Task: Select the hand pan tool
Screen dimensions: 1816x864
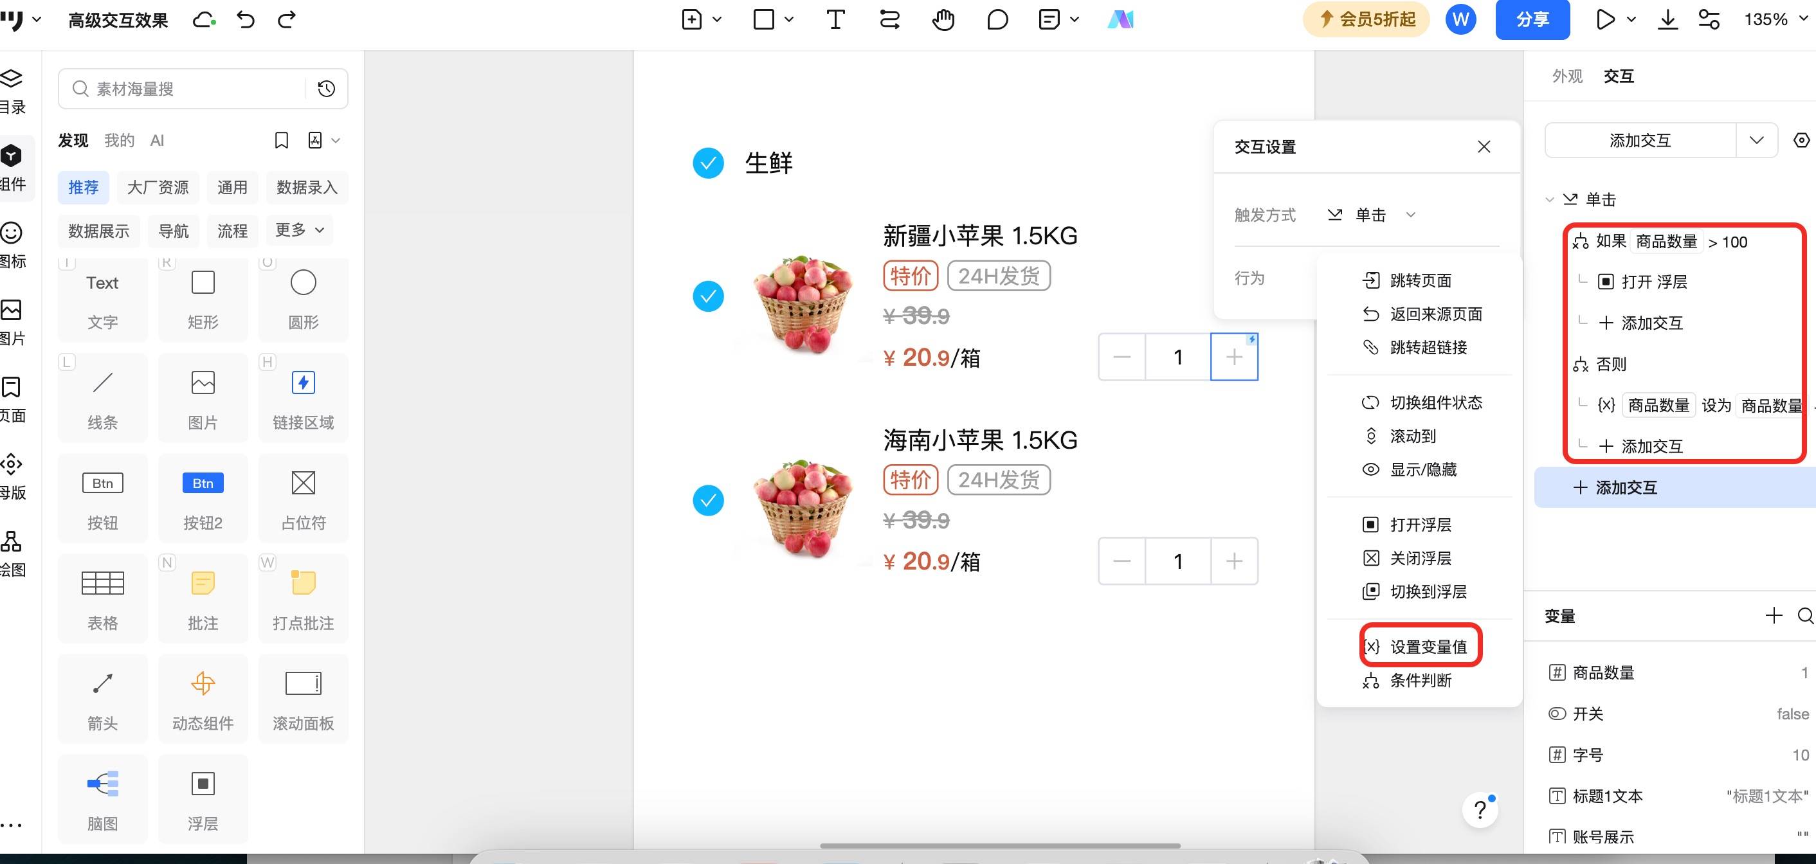Action: click(x=943, y=20)
